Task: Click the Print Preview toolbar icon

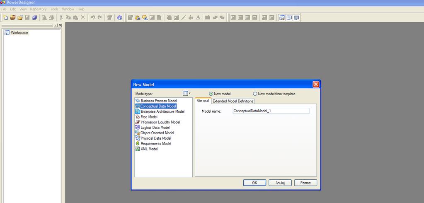Action: pyautogui.click(x=44, y=18)
